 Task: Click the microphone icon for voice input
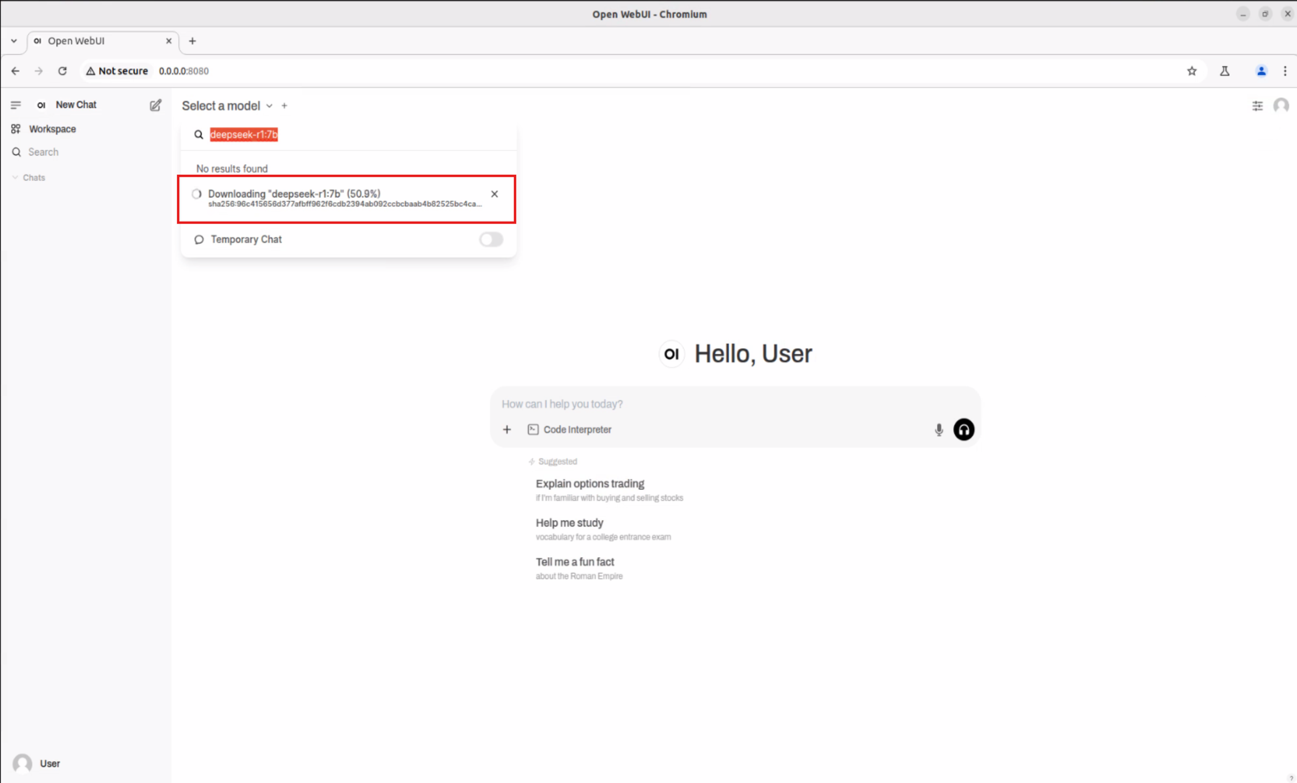(937, 429)
